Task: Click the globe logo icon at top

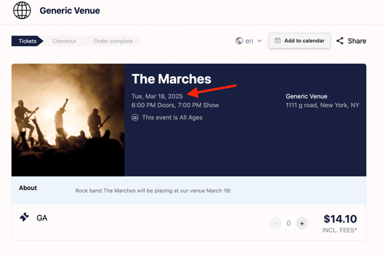Action: (22, 10)
